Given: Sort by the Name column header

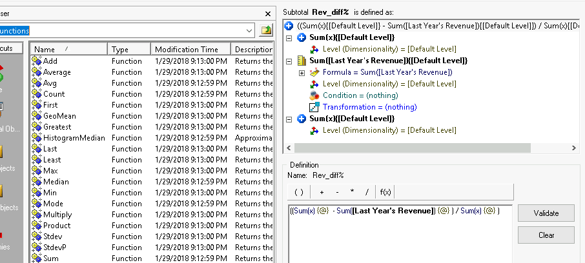Looking at the screenshot, I should point(70,49).
